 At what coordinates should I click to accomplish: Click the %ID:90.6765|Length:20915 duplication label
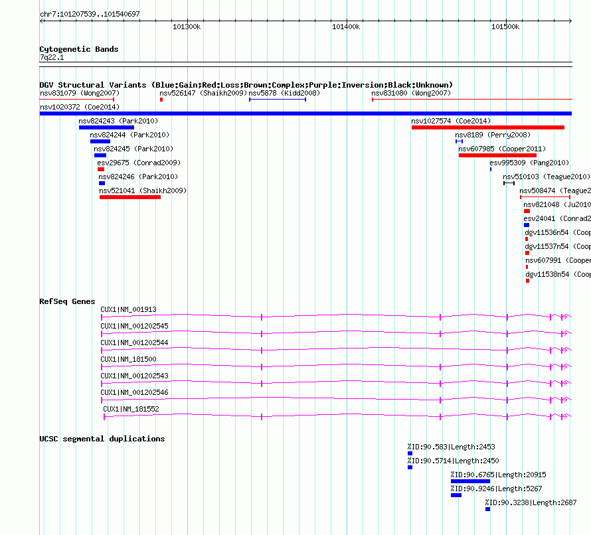[x=499, y=475]
